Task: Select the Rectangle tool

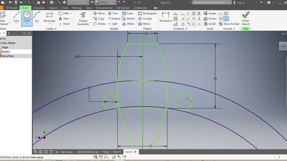Action: (x=49, y=17)
